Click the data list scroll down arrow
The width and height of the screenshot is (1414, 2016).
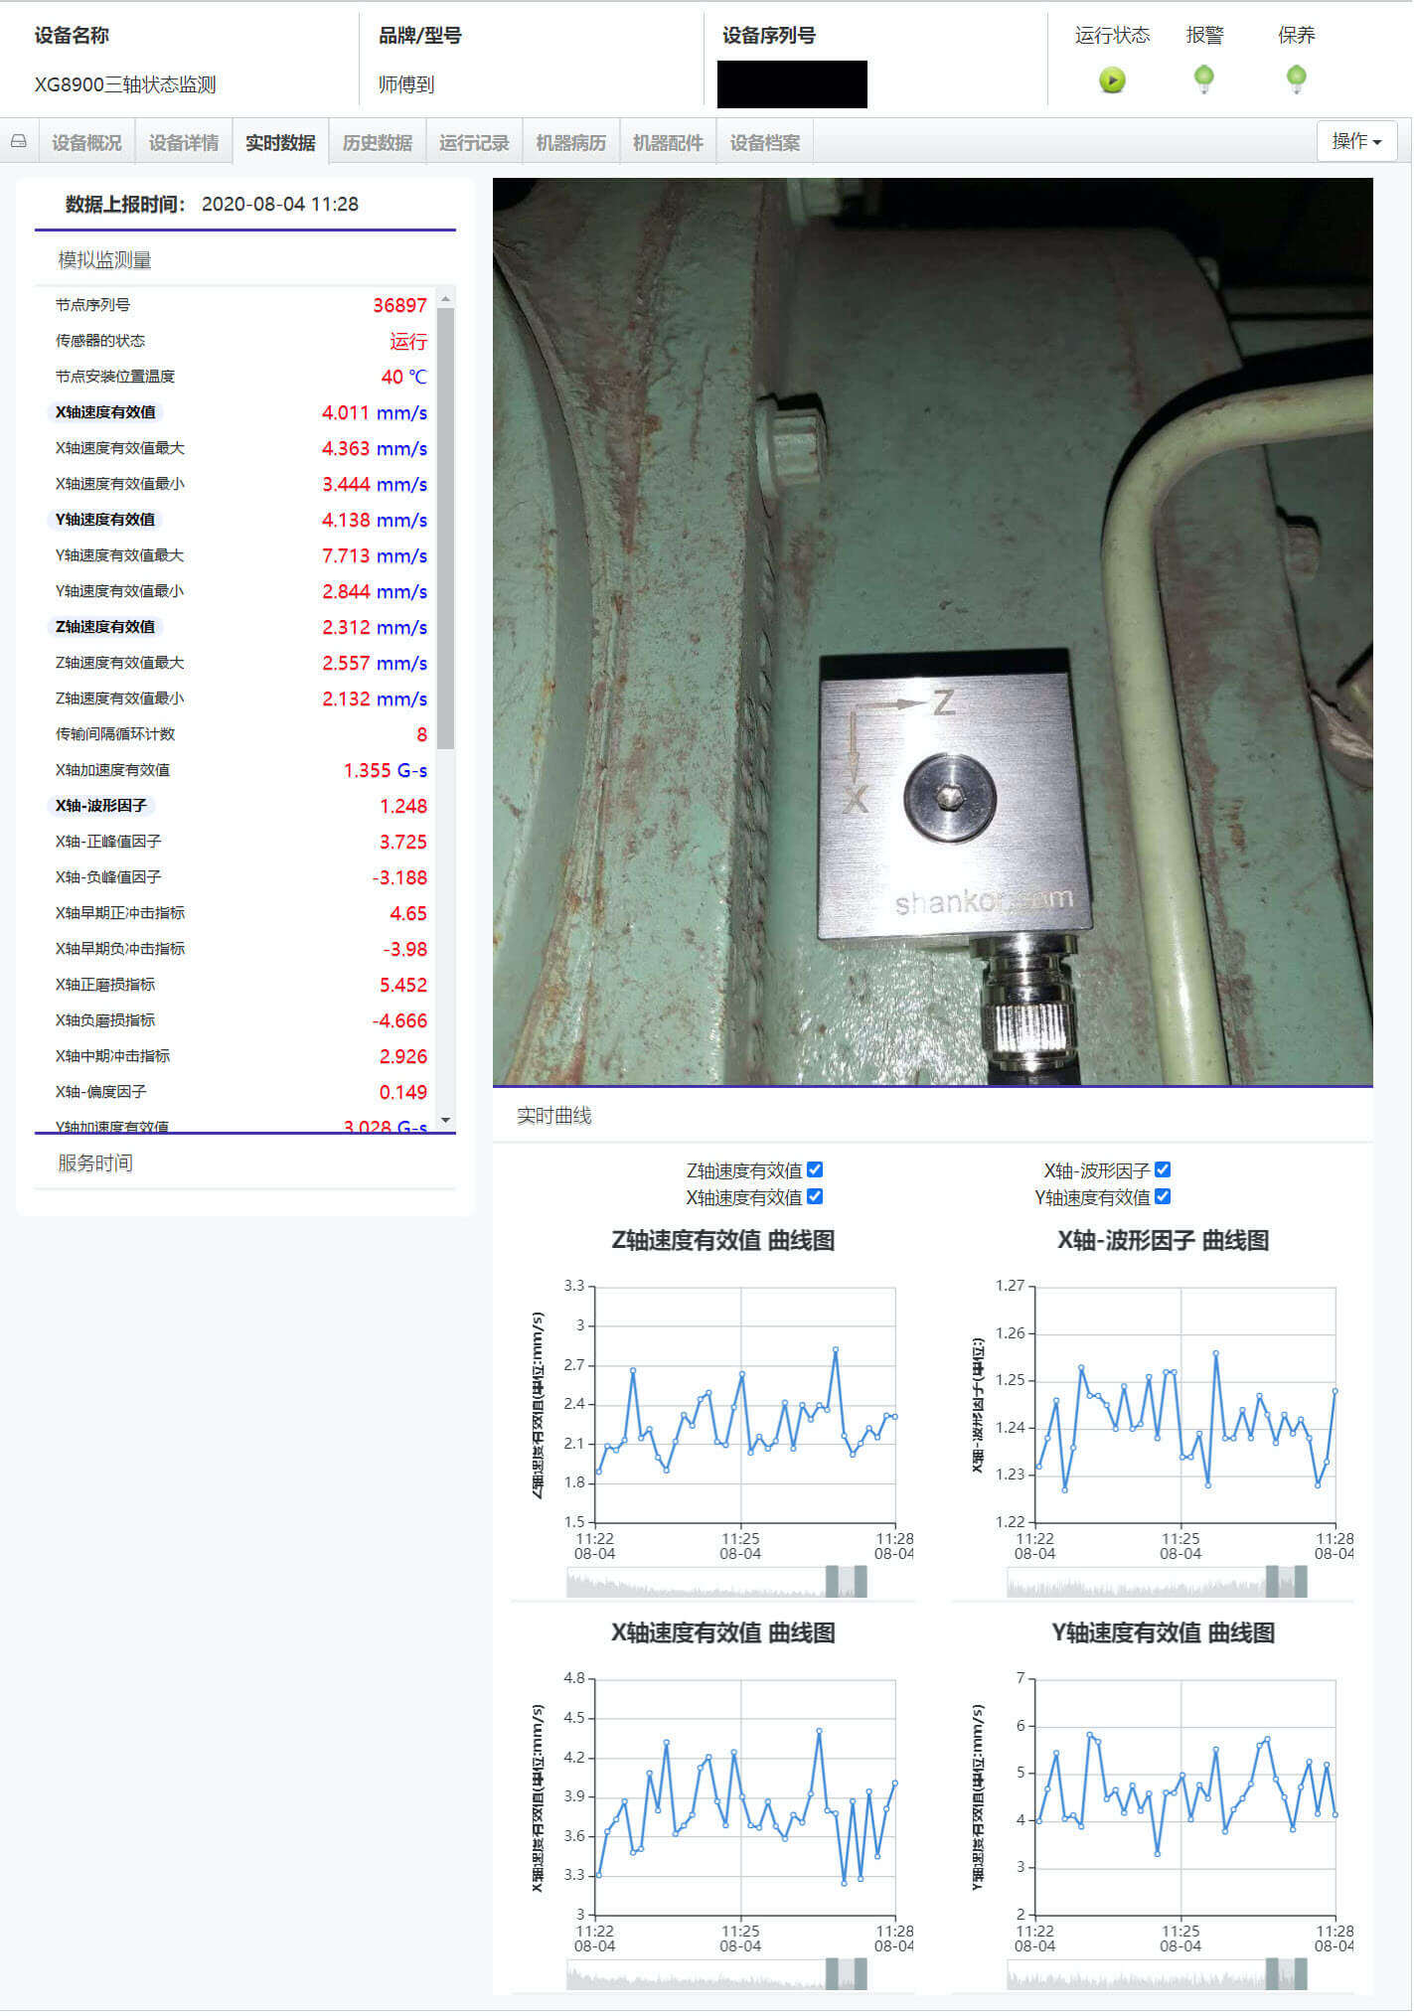445,1120
